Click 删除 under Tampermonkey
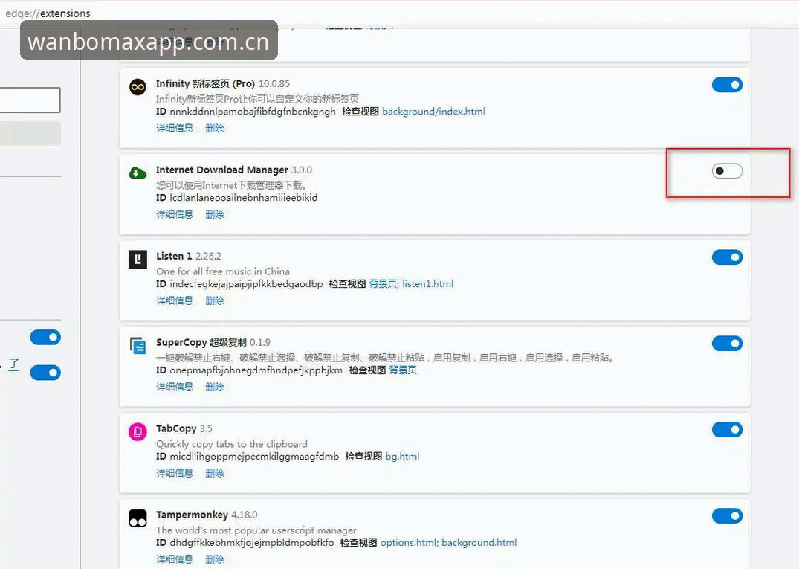This screenshot has height=569, width=799. click(215, 559)
